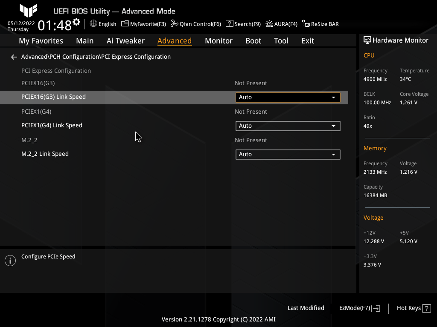Open PCIEX1(G4) Link Speed dropdown

[288, 126]
